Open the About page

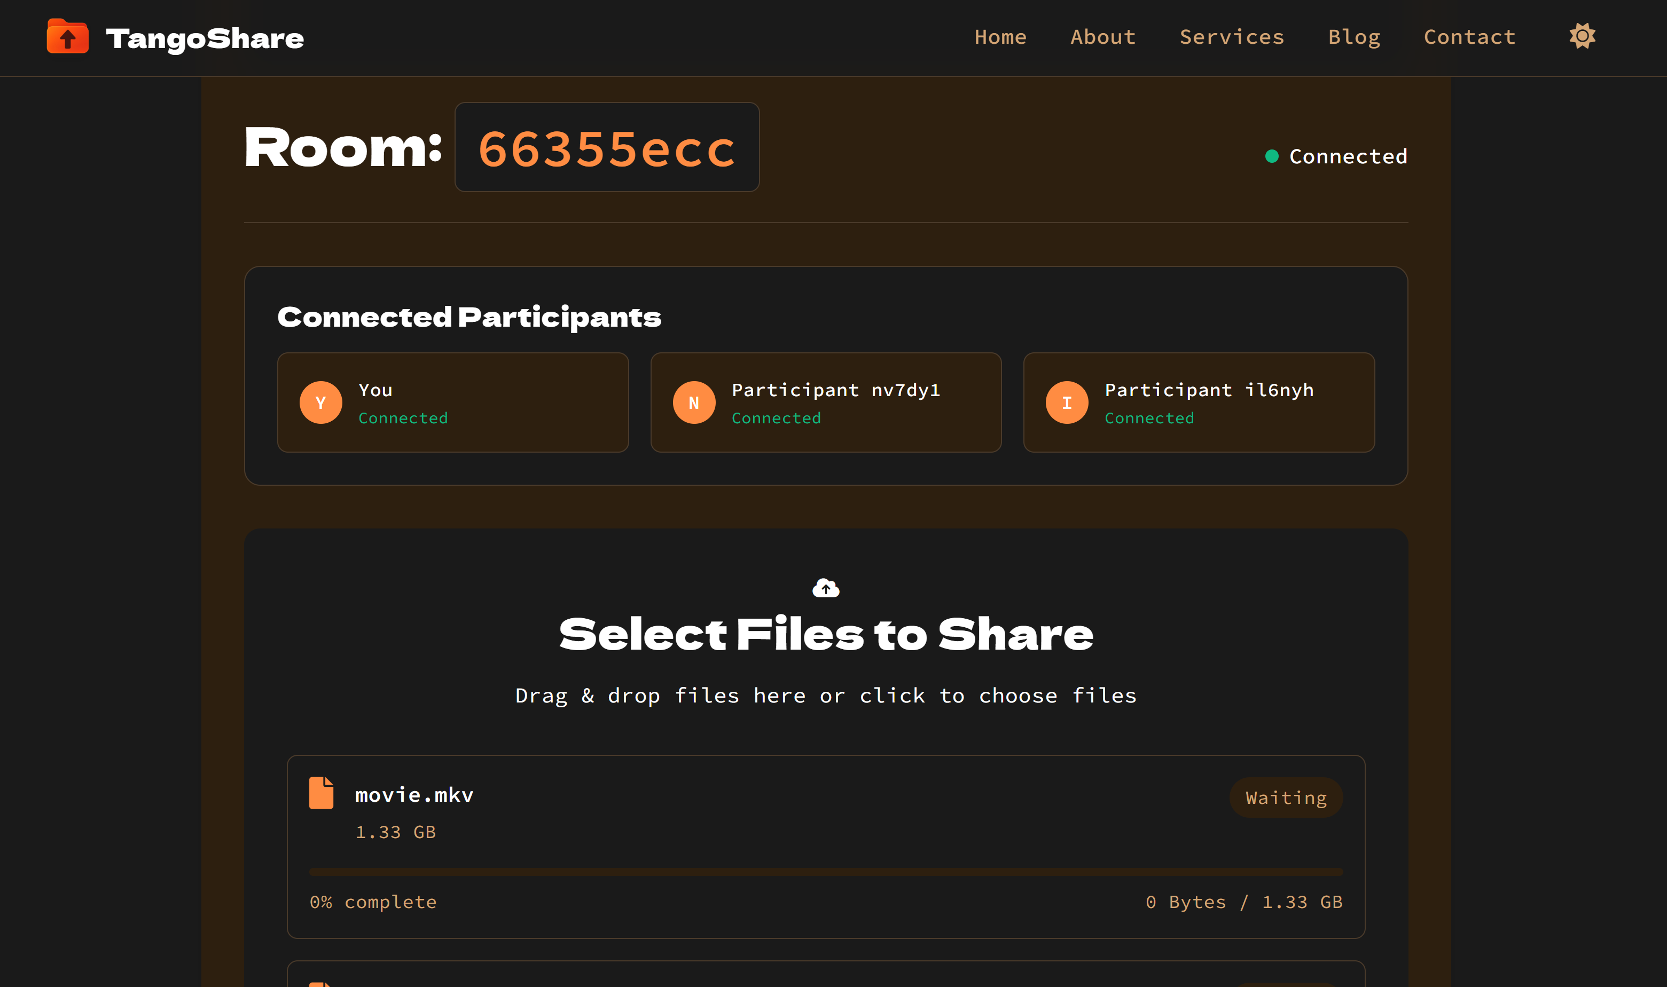(x=1102, y=37)
